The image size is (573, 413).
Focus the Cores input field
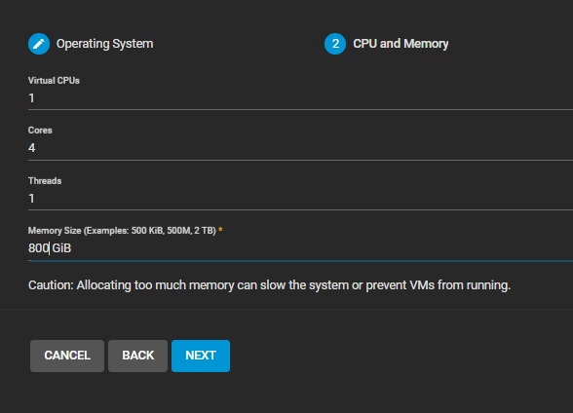pyautogui.click(x=300, y=148)
